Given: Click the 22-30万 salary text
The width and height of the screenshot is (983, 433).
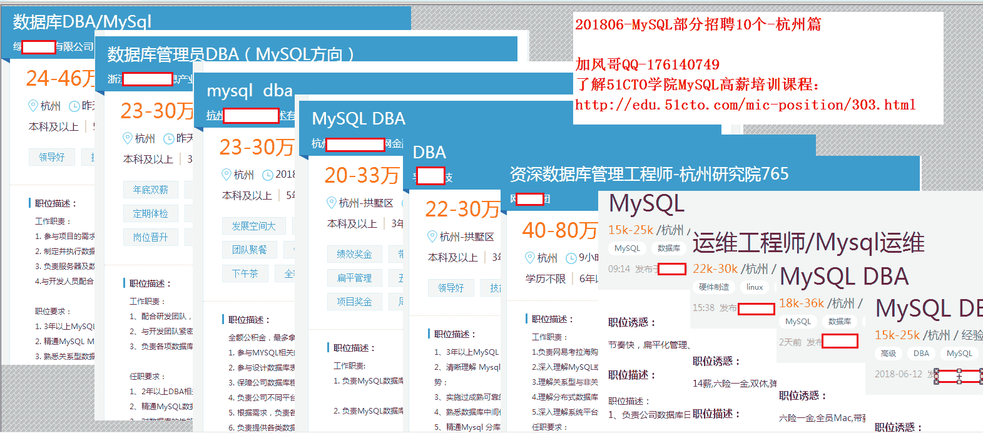Looking at the screenshot, I should pos(462,209).
